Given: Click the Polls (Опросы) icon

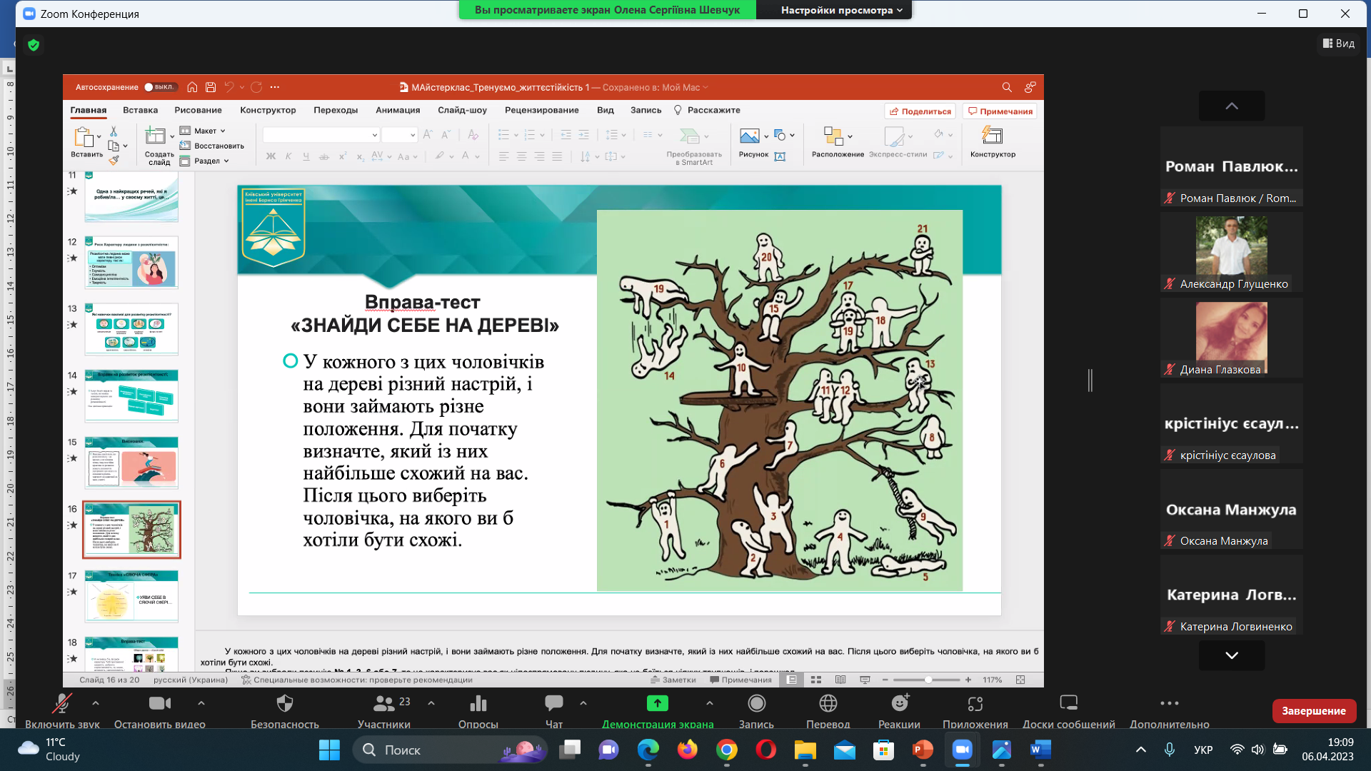Looking at the screenshot, I should click(x=478, y=705).
